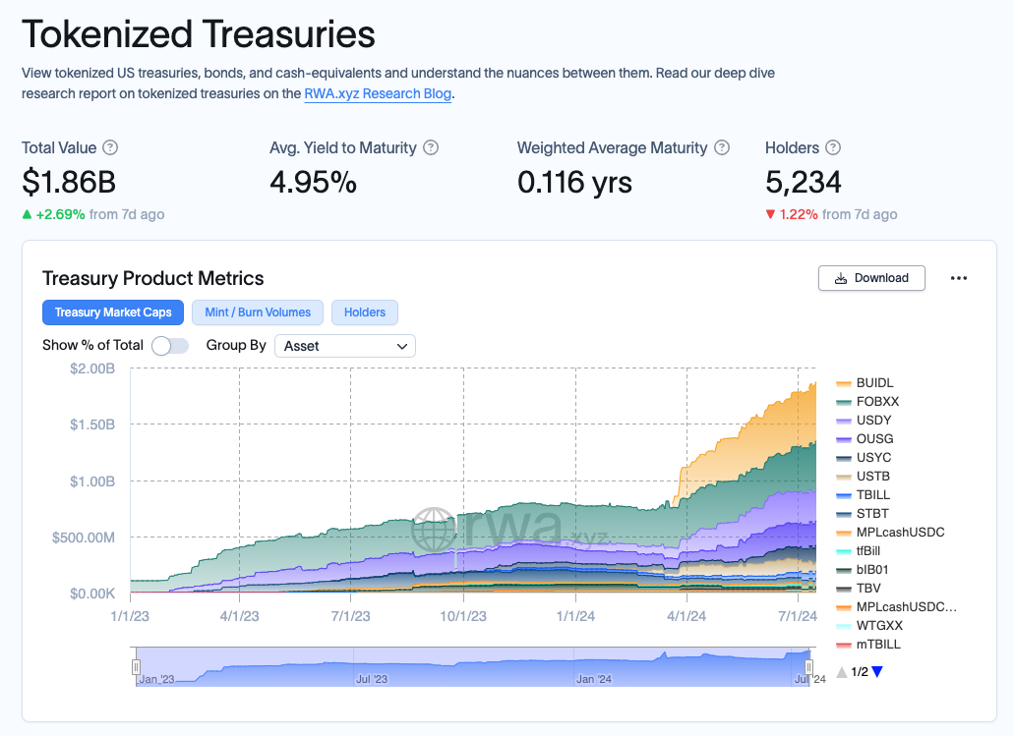Open the RWA.xyz Research Blog link
This screenshot has width=1014, height=736.
pyautogui.click(x=378, y=93)
